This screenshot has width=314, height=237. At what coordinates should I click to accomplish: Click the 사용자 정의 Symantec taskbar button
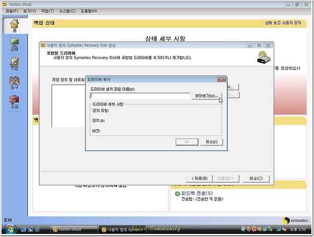(x=123, y=230)
